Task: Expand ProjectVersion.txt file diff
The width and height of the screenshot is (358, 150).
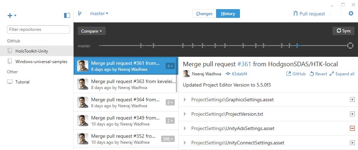Action: pyautogui.click(x=185, y=114)
